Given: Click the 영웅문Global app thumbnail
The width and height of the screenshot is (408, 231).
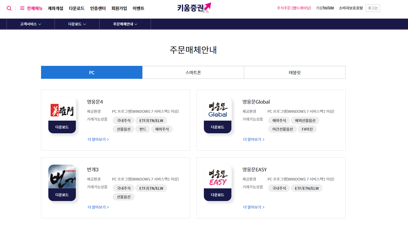Looking at the screenshot, I should [218, 109].
